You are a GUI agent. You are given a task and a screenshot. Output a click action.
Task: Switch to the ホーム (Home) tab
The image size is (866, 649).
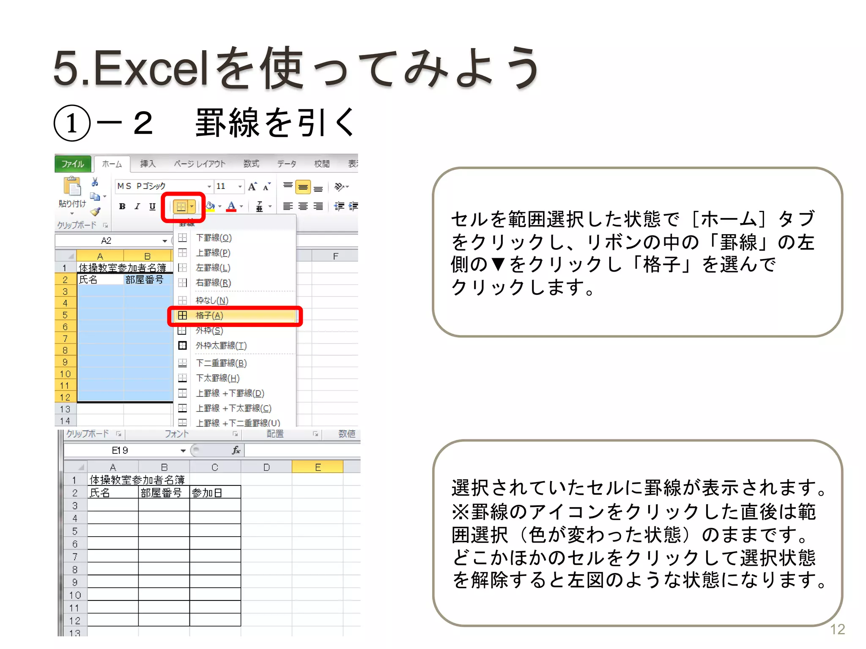pos(112,164)
